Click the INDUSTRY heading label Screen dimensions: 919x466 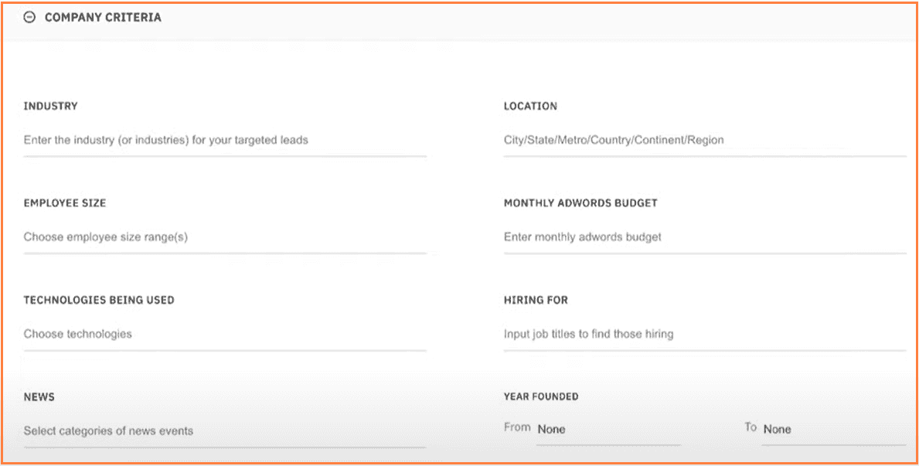50,107
